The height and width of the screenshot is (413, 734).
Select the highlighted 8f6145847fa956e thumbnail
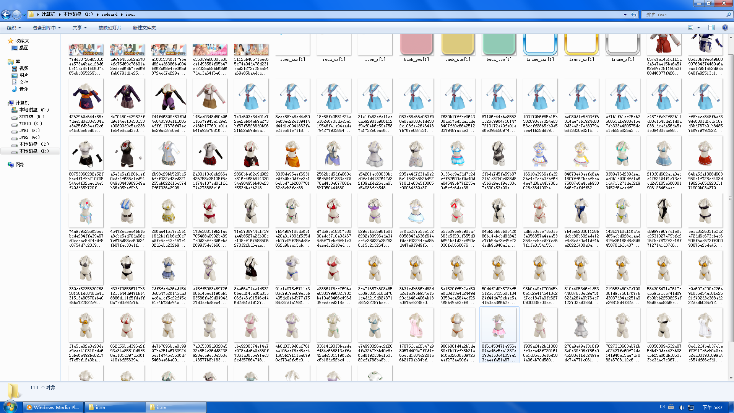coord(499,325)
